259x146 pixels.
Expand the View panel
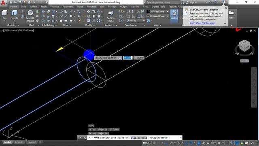[x=157, y=25]
